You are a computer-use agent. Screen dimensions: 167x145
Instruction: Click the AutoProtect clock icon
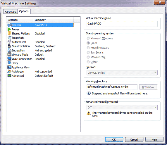pos(9,42)
